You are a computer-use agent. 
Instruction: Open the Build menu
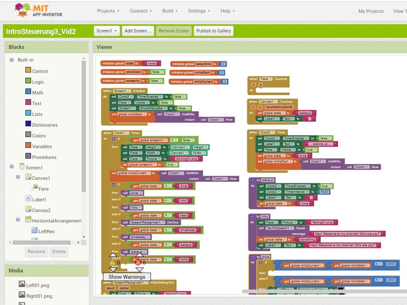(170, 11)
